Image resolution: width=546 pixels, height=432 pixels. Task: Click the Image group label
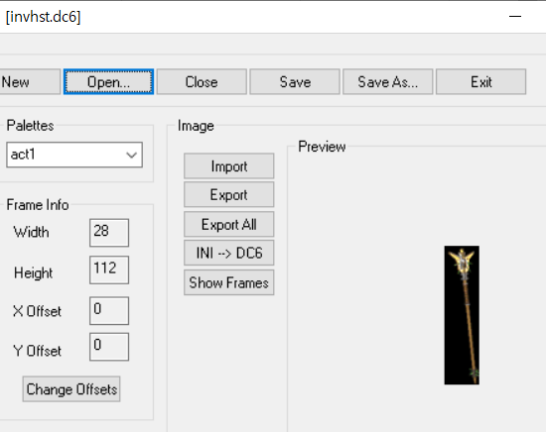(x=196, y=126)
